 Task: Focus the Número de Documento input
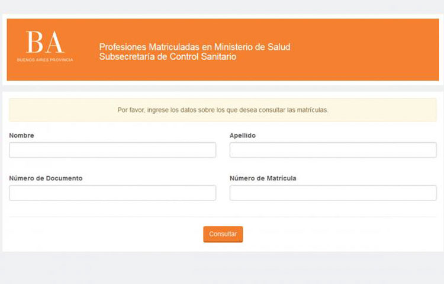coord(112,193)
